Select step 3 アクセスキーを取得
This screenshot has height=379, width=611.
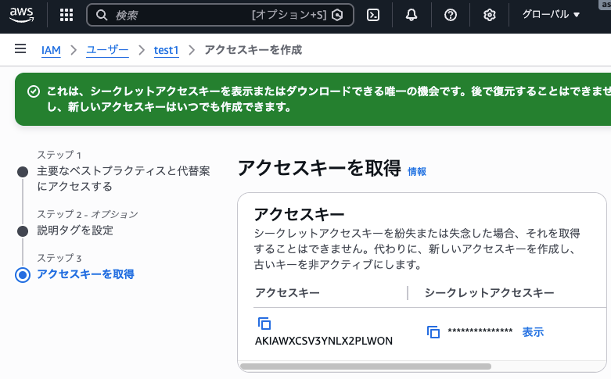point(85,274)
